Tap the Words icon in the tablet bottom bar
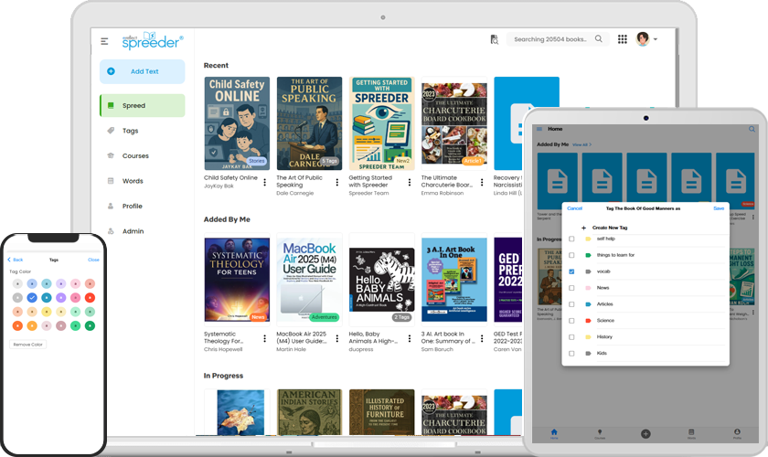 click(691, 433)
